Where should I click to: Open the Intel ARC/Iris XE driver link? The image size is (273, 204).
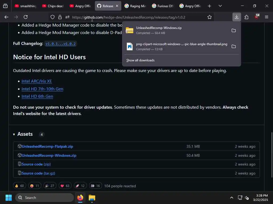coord(37,81)
